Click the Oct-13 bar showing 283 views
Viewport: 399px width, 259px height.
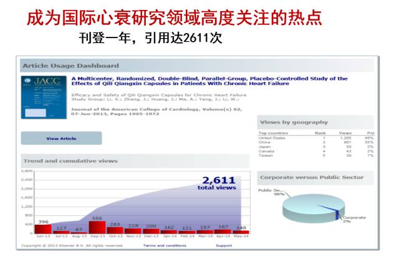pyautogui.click(x=115, y=230)
